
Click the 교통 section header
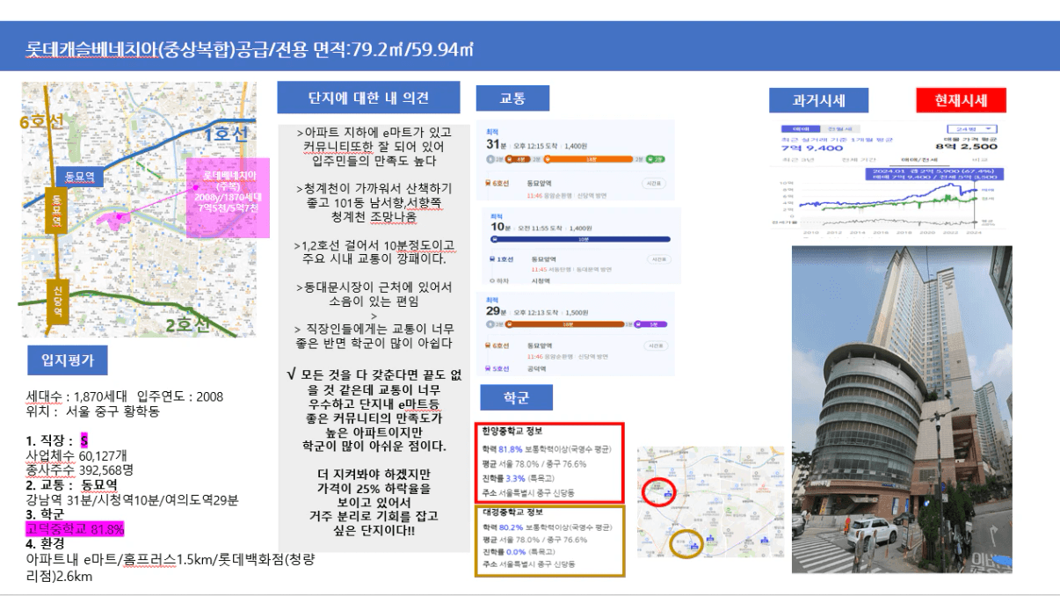(x=512, y=98)
